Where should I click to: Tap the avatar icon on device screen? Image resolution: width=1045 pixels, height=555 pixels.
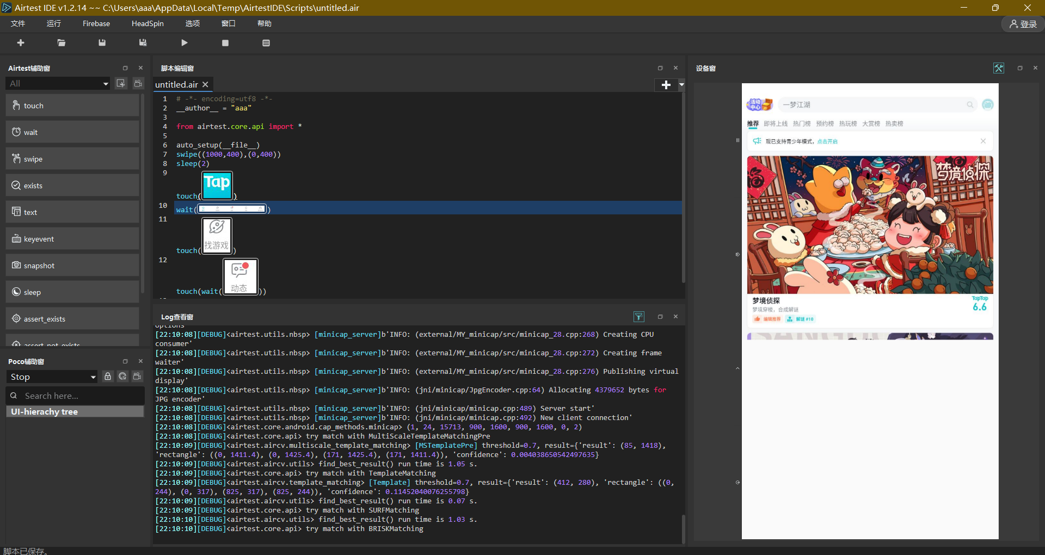coord(987,104)
